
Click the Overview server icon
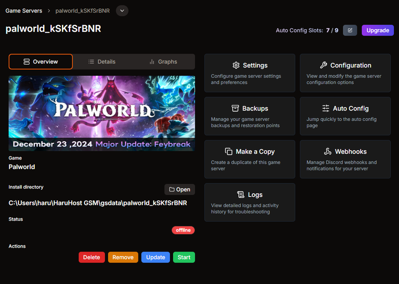tap(27, 62)
